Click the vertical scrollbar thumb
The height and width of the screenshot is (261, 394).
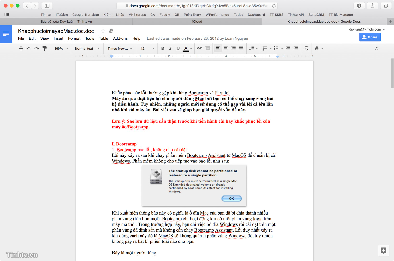(x=392, y=73)
